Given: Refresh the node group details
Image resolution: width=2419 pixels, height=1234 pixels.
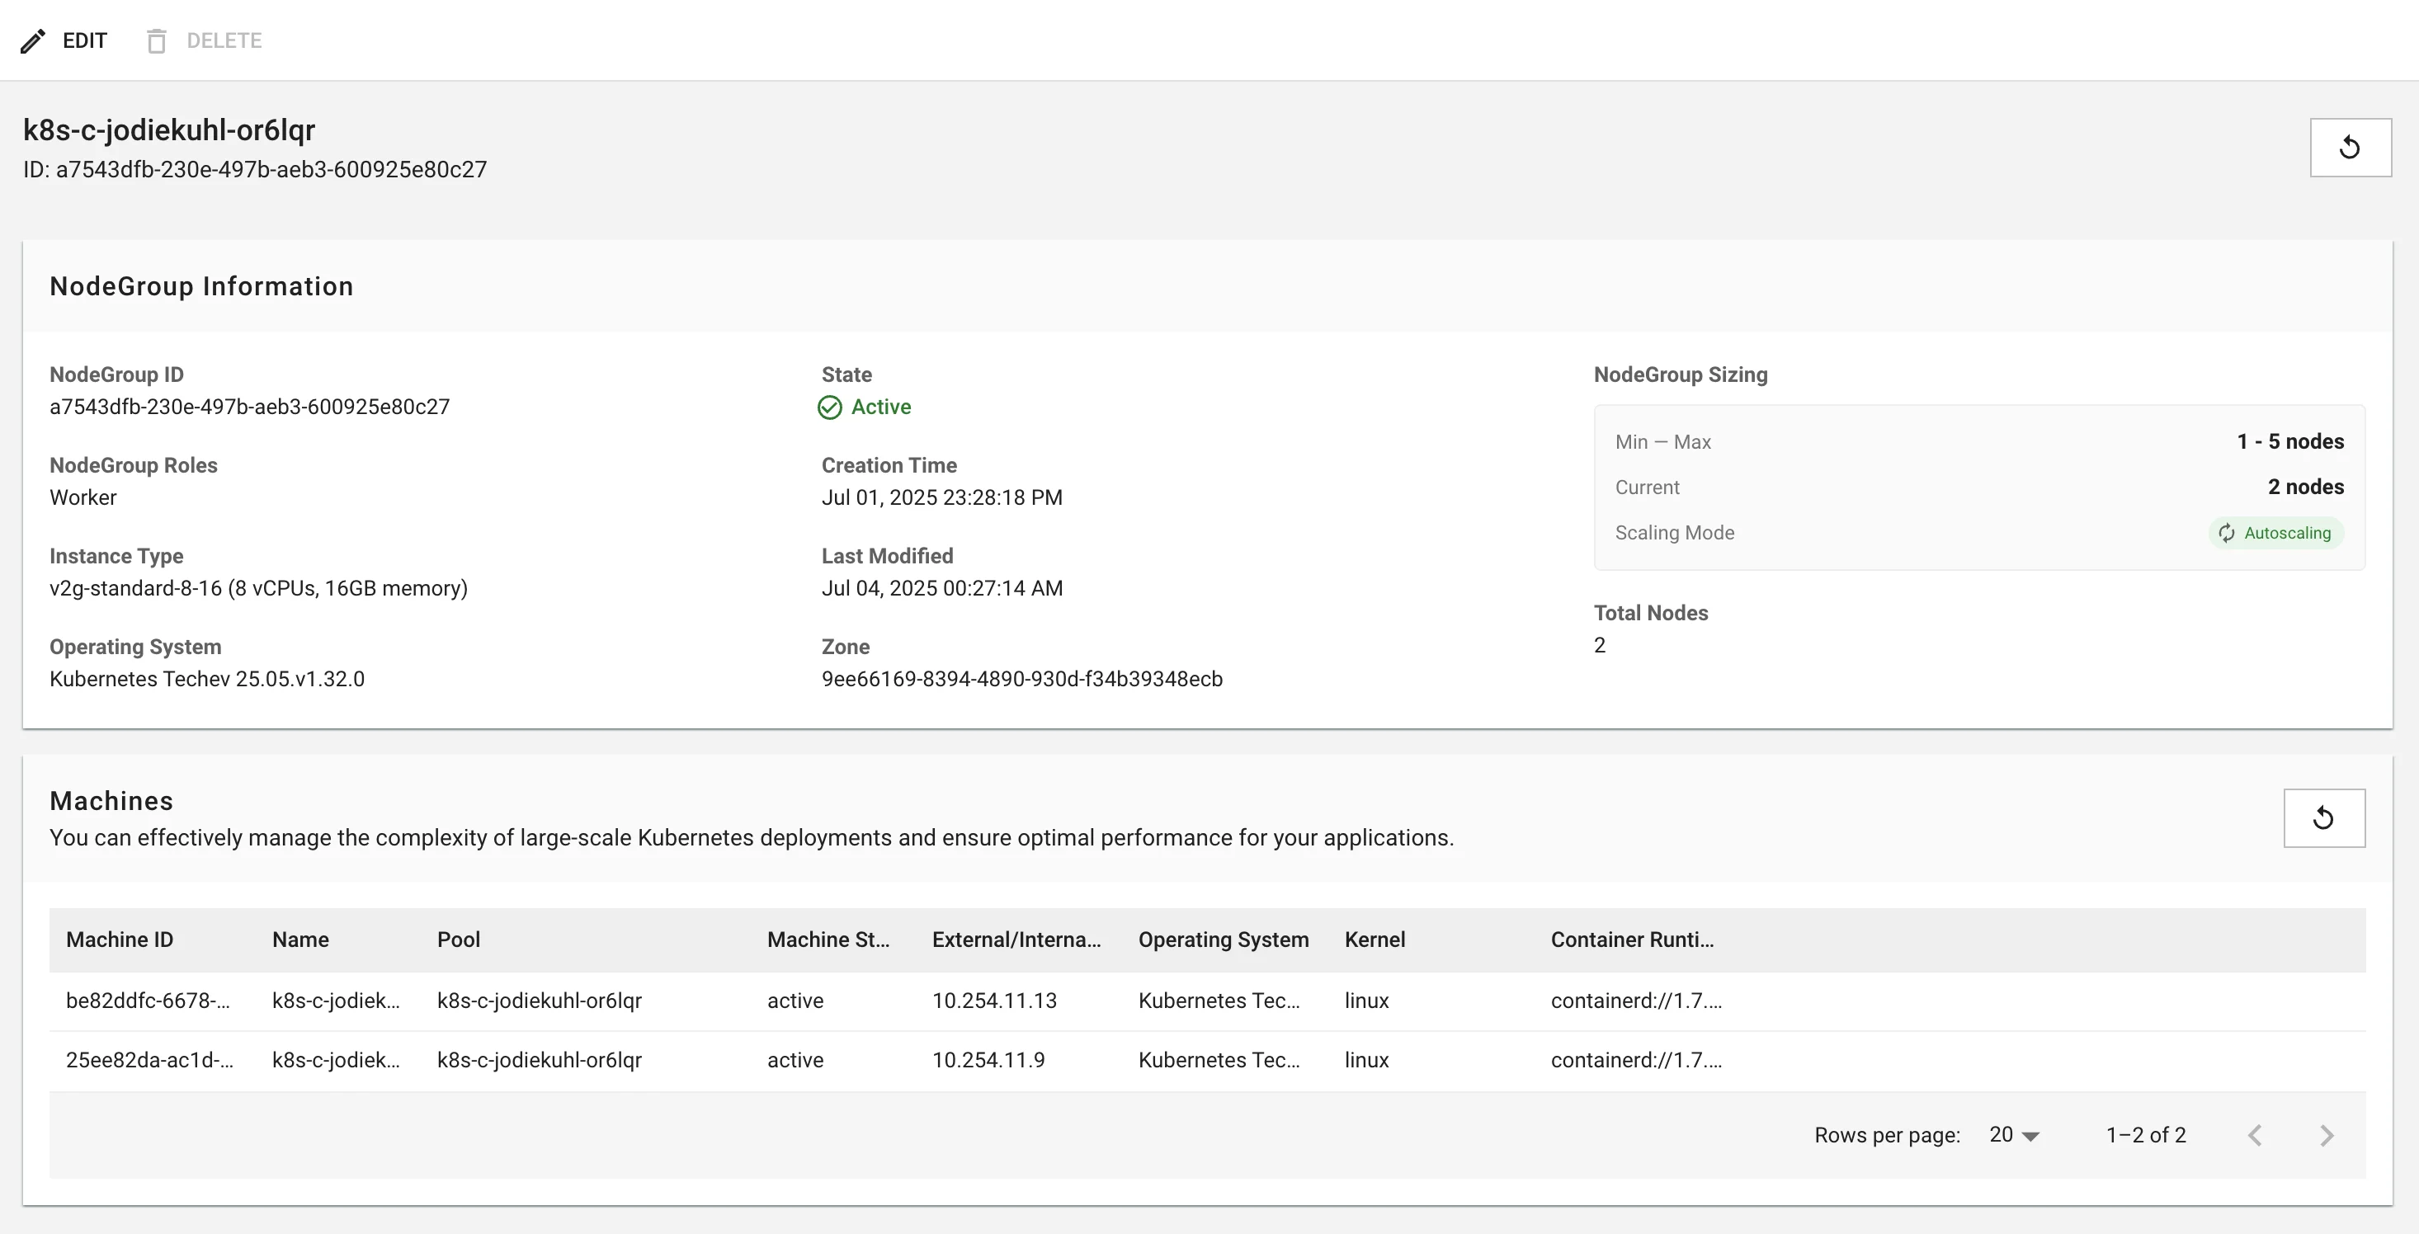Looking at the screenshot, I should tap(2351, 148).
